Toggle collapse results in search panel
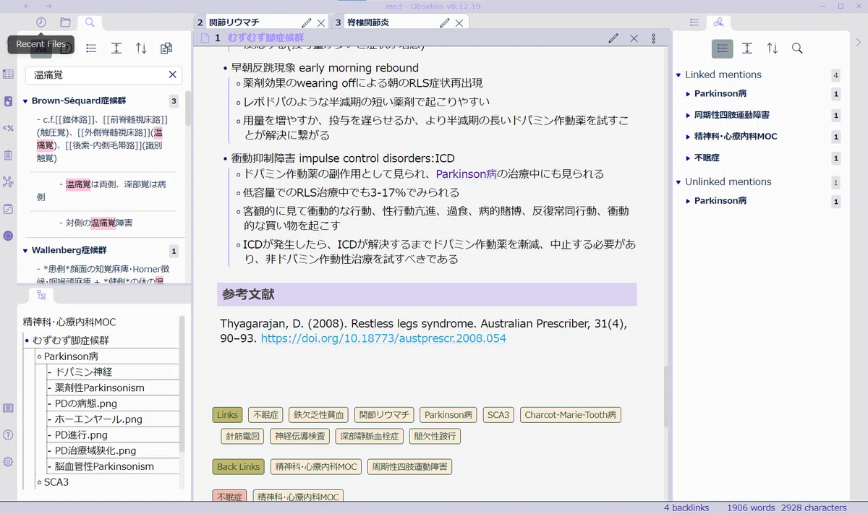This screenshot has height=514, width=868. [91, 48]
